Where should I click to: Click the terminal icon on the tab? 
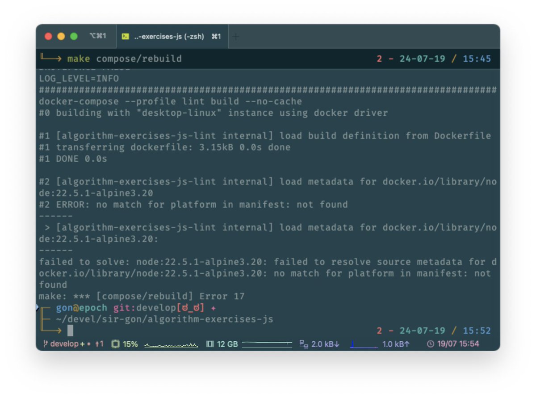(x=126, y=36)
